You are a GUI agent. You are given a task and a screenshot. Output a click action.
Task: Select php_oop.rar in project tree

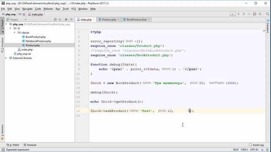24,54
